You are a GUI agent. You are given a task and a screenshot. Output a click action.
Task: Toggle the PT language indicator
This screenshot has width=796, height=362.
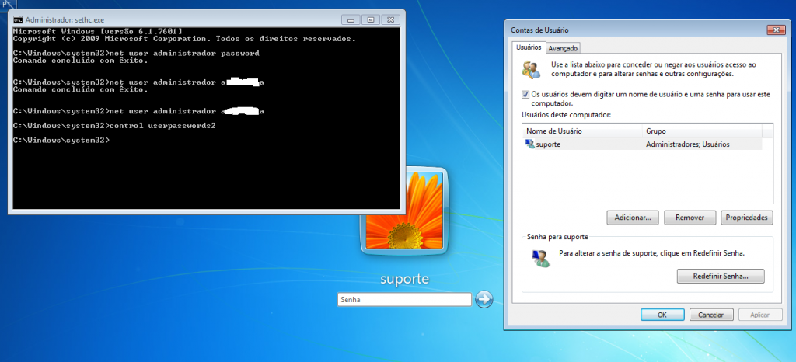point(8,4)
